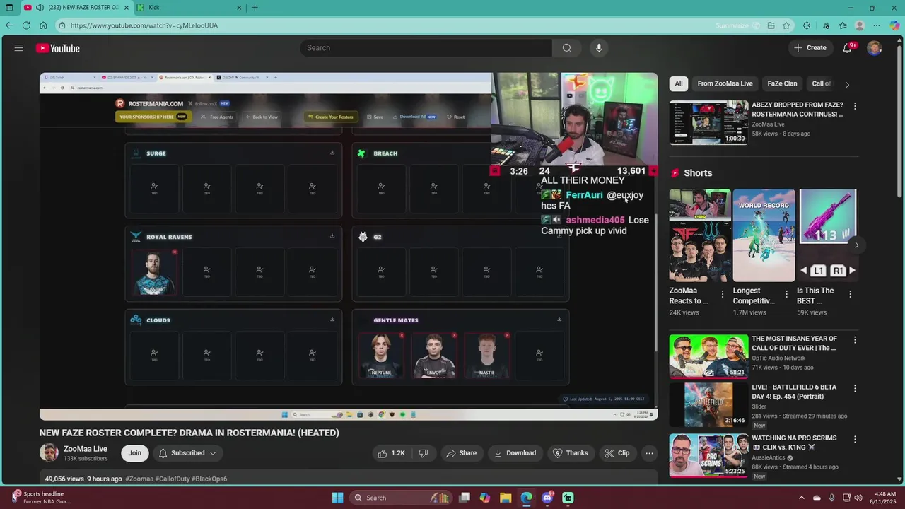Open Edge settings and more menu
This screenshot has width=905, height=509.
click(877, 25)
